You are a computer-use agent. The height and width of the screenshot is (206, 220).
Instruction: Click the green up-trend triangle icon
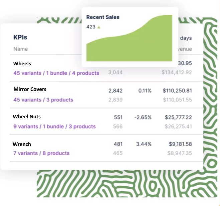pos(99,27)
